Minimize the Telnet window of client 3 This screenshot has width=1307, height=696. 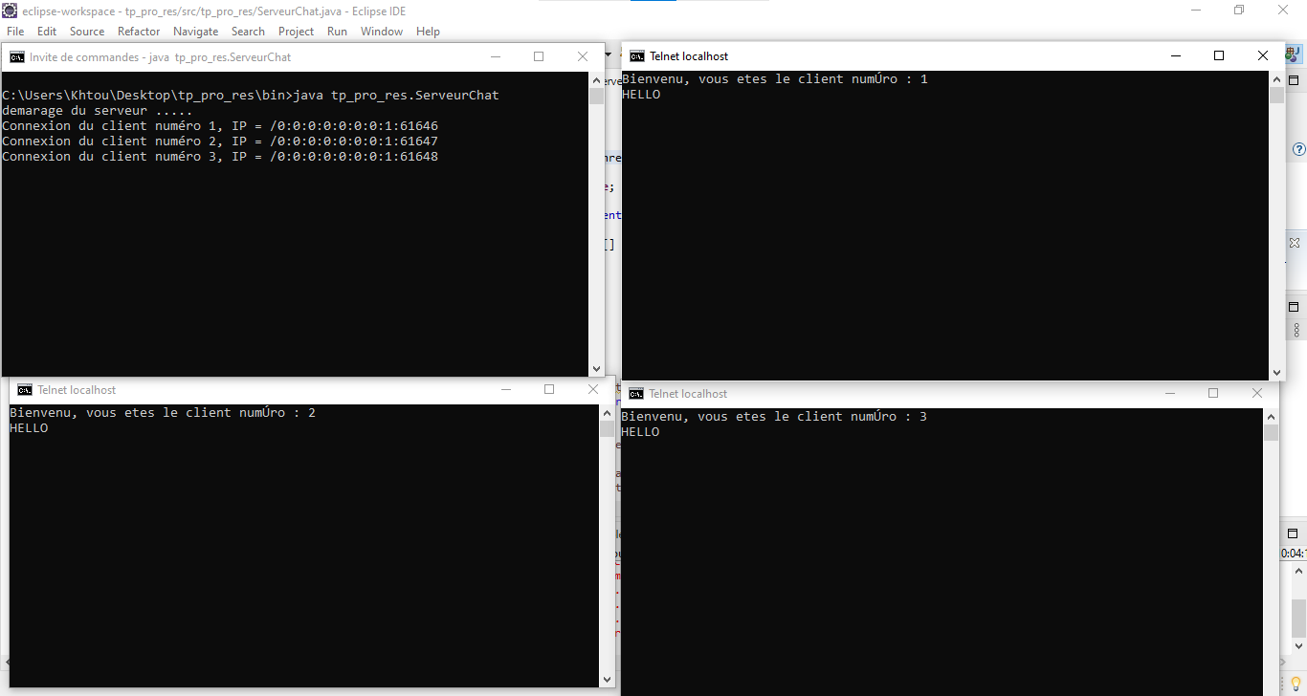[x=1170, y=393]
